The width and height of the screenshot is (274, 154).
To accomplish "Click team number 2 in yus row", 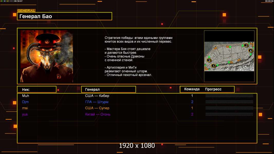I will (x=192, y=114).
